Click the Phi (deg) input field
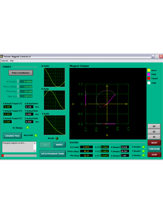Screen dimensions: 163x214 [x=26, y=91]
